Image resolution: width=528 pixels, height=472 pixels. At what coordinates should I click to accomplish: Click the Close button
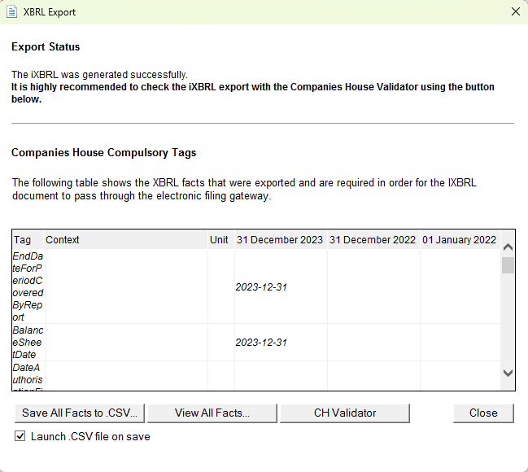[x=483, y=413]
